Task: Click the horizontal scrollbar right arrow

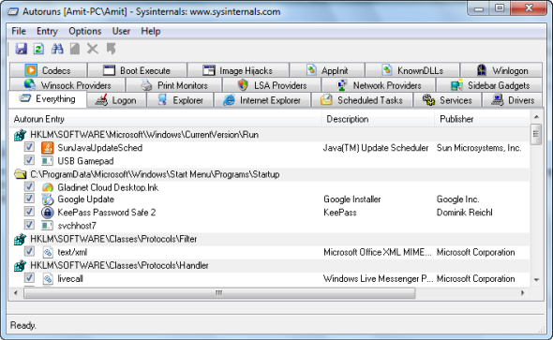Action: (x=522, y=293)
